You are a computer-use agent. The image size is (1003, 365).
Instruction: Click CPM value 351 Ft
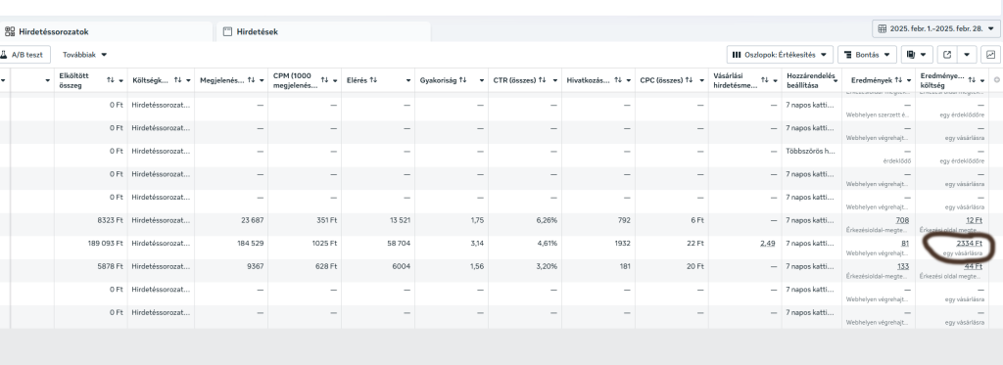[326, 220]
